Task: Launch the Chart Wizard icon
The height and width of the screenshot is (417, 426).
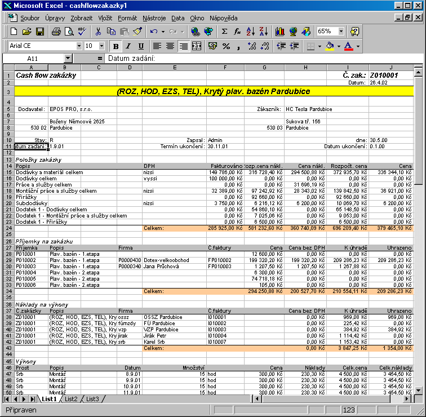Action: coord(279,32)
